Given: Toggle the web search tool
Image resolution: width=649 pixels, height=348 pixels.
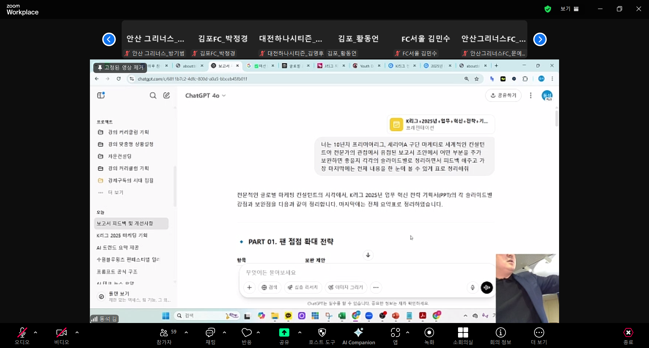Looking at the screenshot, I should [269, 288].
